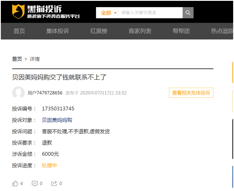Click the share arrow icon
This screenshot has height=191, width=234.
pyautogui.click(x=54, y=183)
